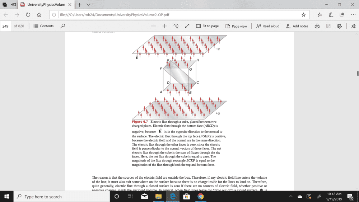Zoom in on the PDF
The height and width of the screenshot is (202, 359).
tap(165, 26)
